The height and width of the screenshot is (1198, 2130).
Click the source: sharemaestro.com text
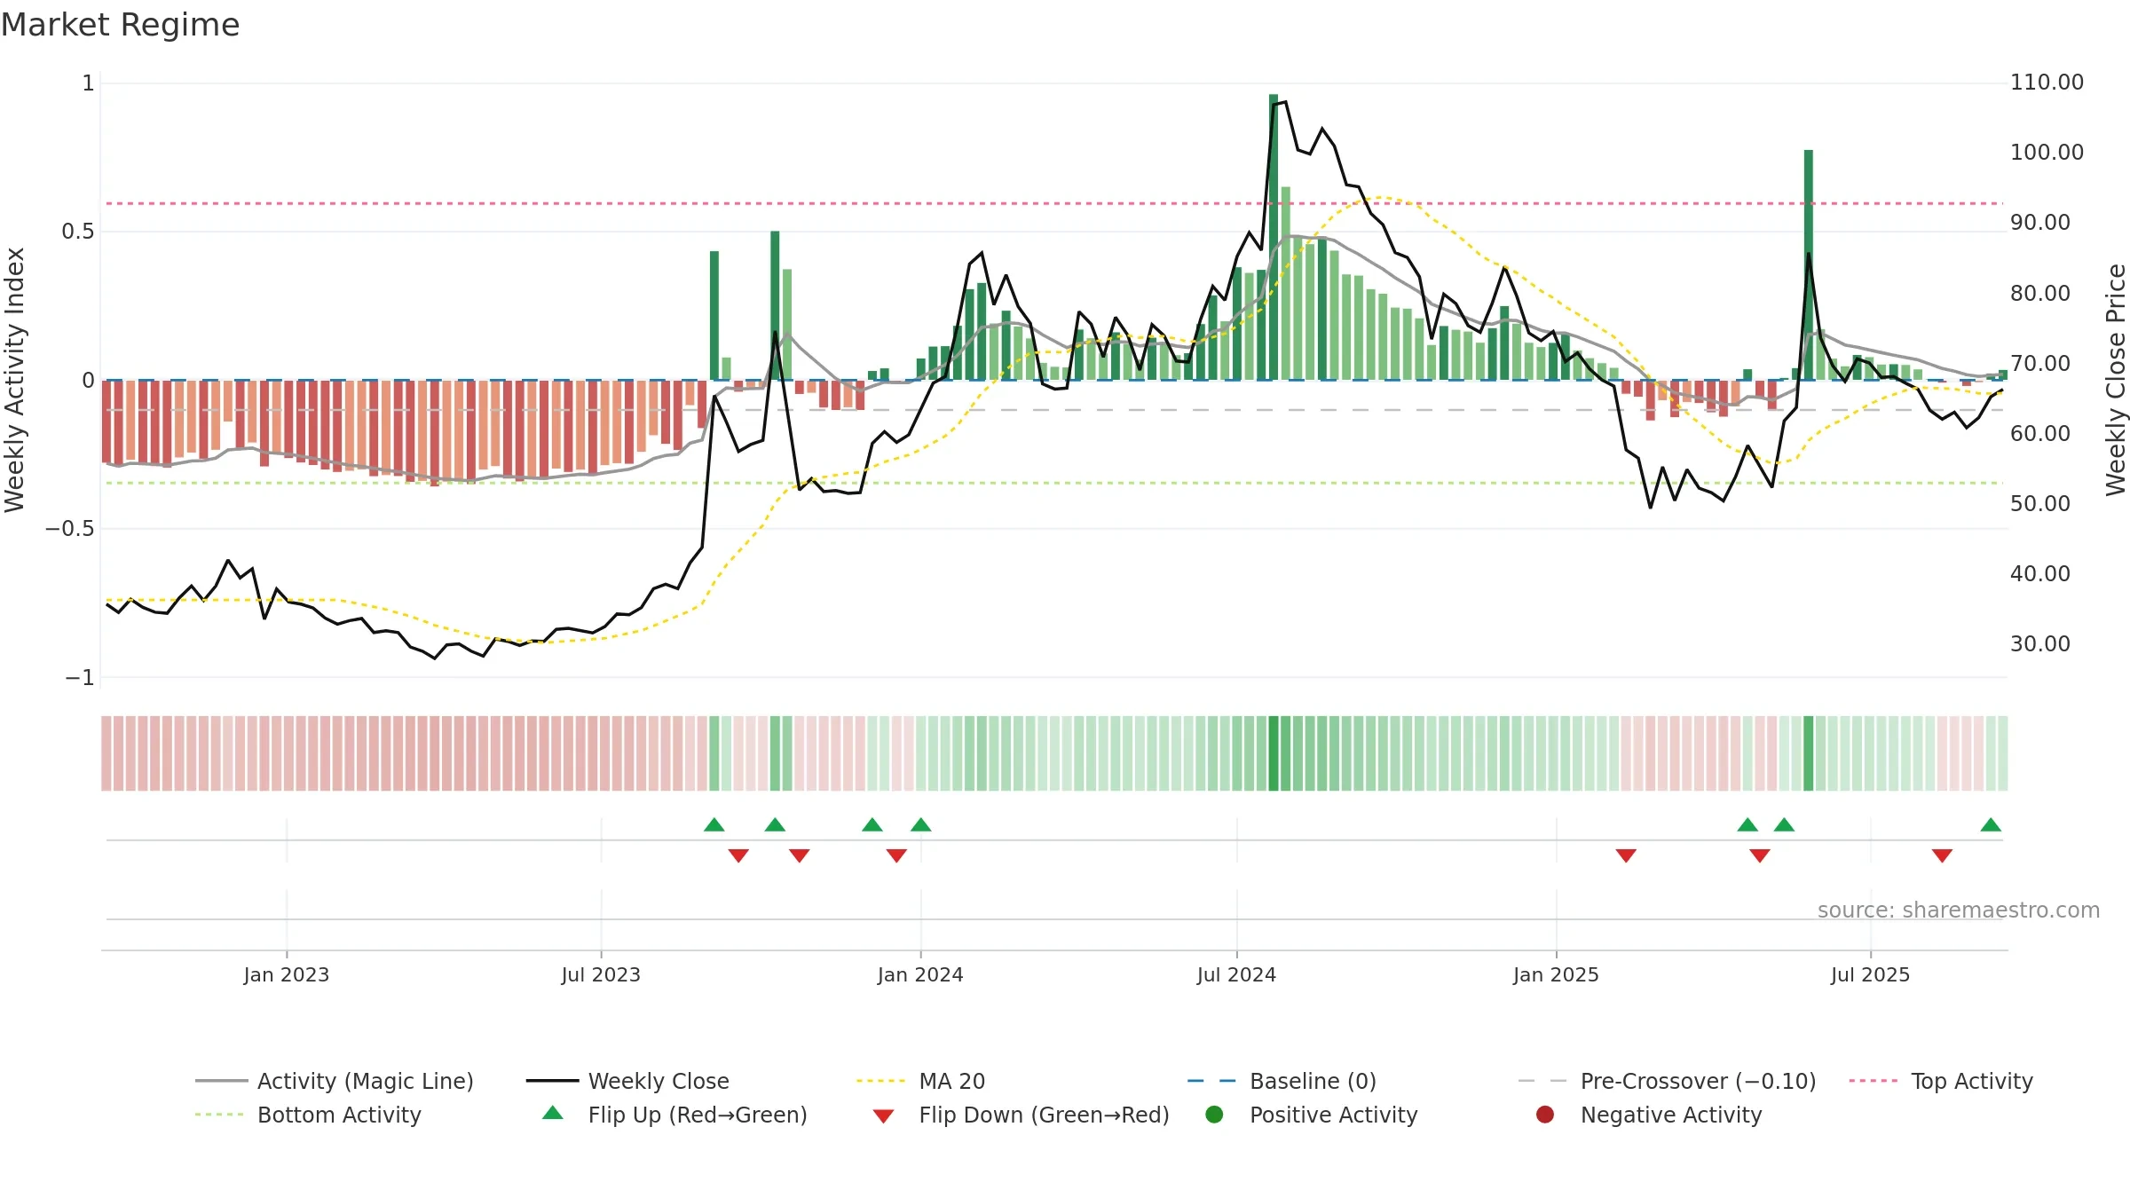click(1959, 910)
